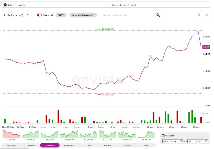
Task: Select the 3 Jahre period button
Action: (x=107, y=145)
